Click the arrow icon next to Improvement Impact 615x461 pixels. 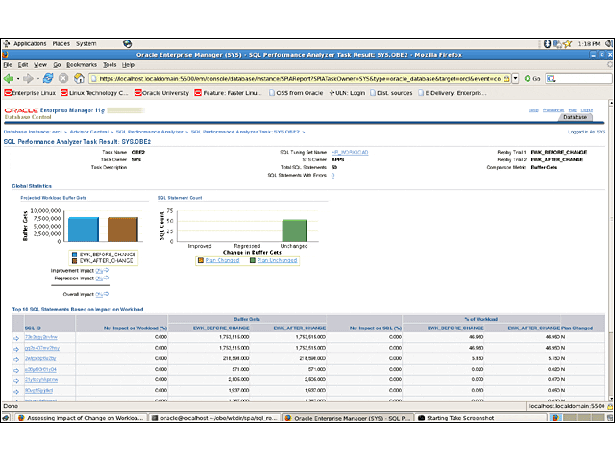[106, 271]
